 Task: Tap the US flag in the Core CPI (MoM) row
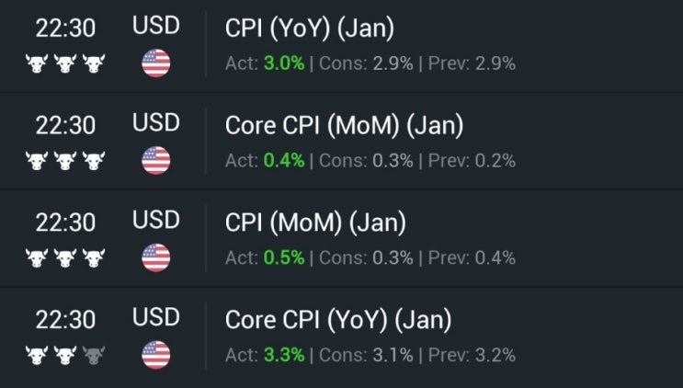tap(156, 160)
